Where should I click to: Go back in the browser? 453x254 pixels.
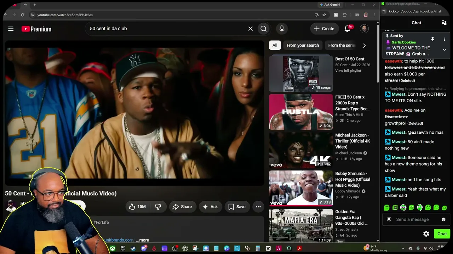coord(5,15)
